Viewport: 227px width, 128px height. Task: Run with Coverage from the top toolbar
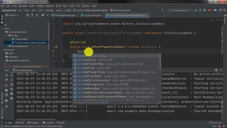click(205, 10)
